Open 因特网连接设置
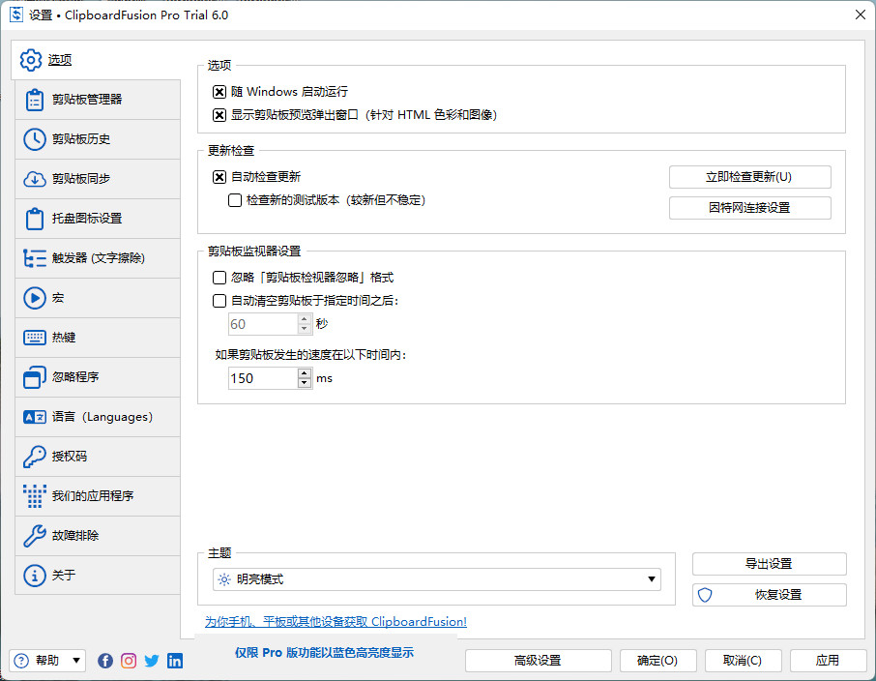The image size is (876, 681). (x=749, y=208)
